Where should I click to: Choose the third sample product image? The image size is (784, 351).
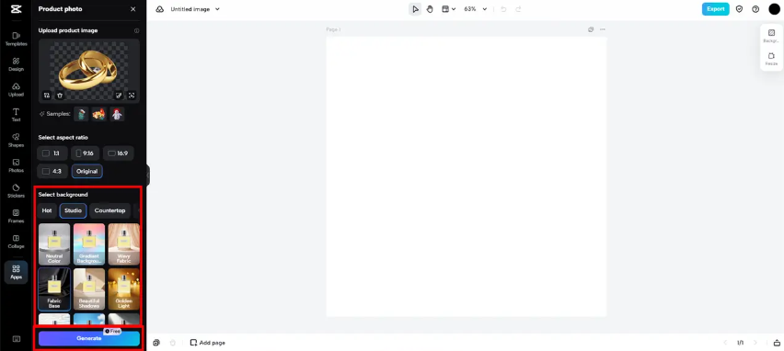(117, 114)
